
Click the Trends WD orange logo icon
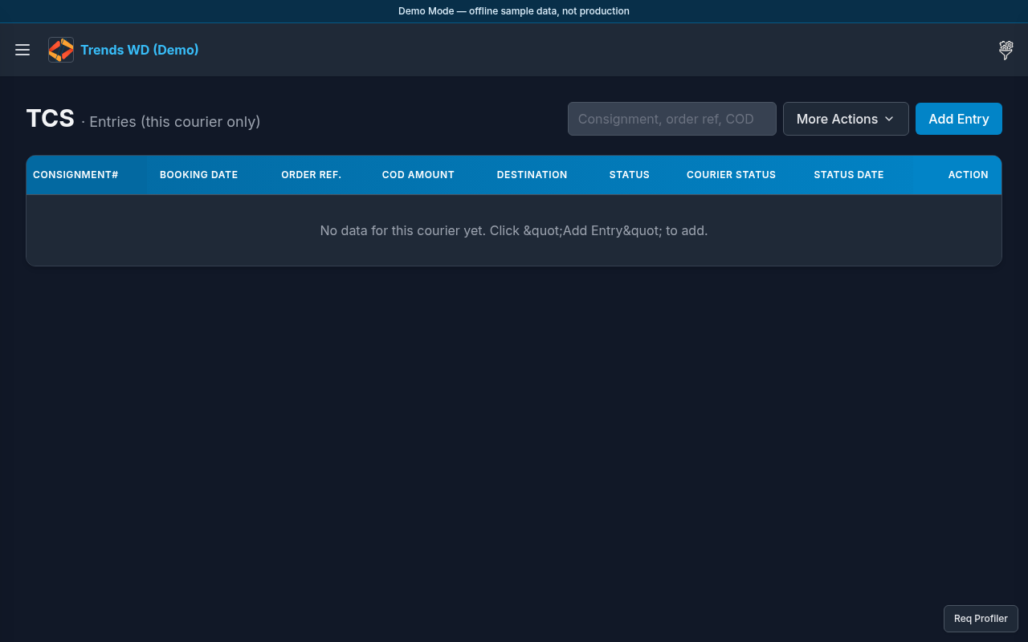pyautogui.click(x=61, y=50)
